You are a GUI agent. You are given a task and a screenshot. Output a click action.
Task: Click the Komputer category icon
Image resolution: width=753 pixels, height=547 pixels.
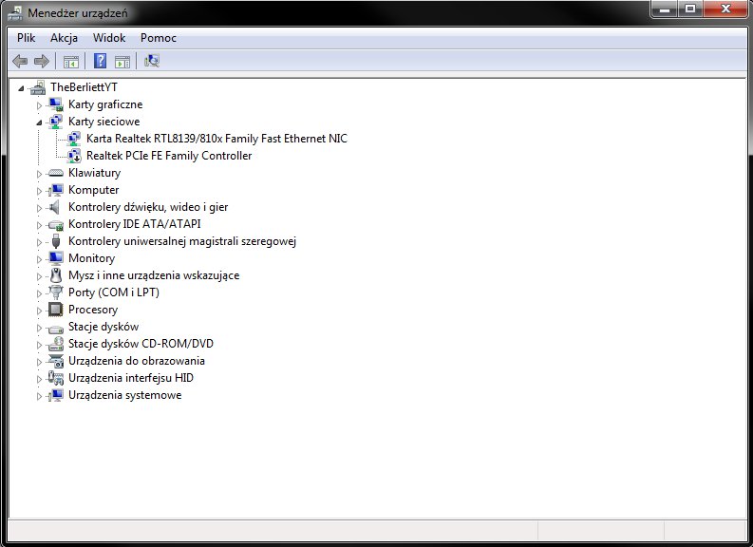click(56, 190)
